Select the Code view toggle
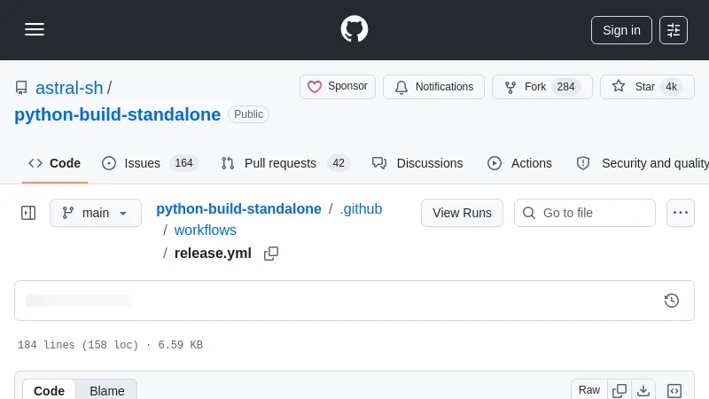The width and height of the screenshot is (709, 399). pyautogui.click(x=50, y=390)
